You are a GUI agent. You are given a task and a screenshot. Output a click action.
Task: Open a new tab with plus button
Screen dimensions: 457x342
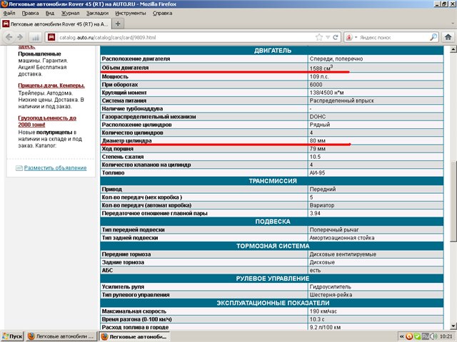118,24
